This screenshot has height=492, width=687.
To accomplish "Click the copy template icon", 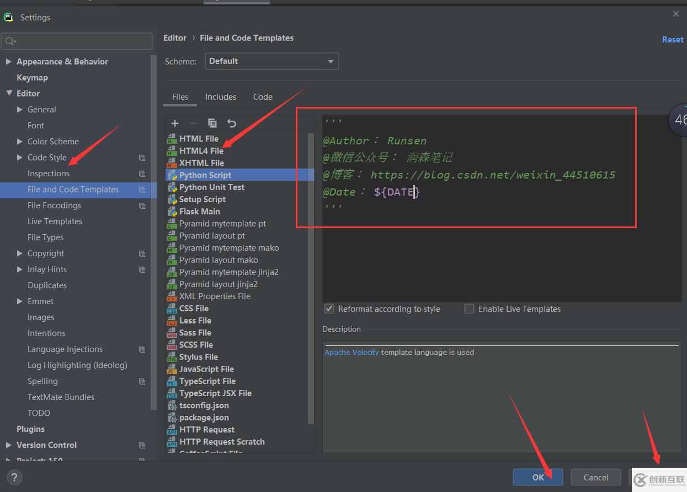I will pyautogui.click(x=212, y=123).
